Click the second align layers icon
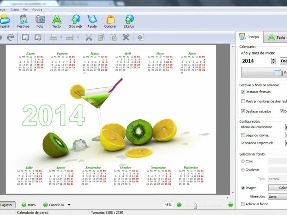Screen dimensions: 287x215 pos(70,37)
